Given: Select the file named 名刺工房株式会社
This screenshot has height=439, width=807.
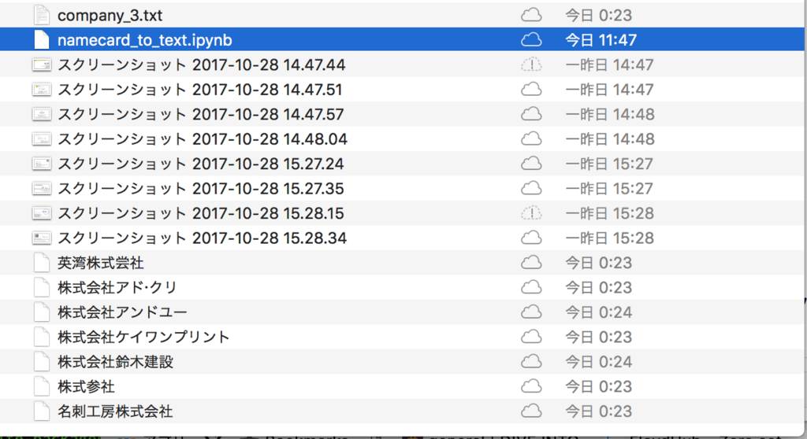Looking at the screenshot, I should coord(115,411).
